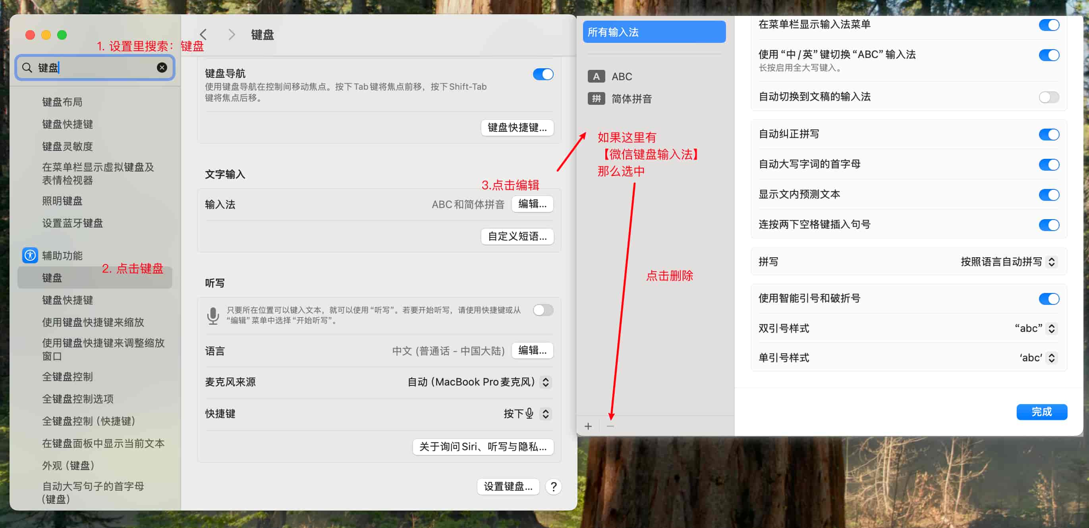Enable the 听写 dictation switch

click(x=543, y=310)
